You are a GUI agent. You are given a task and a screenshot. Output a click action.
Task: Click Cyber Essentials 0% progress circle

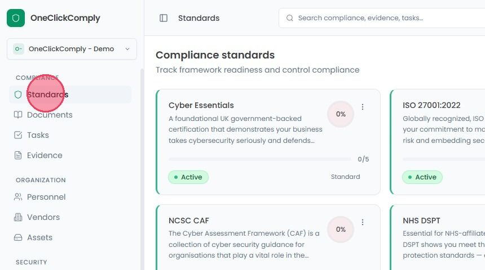(341, 114)
